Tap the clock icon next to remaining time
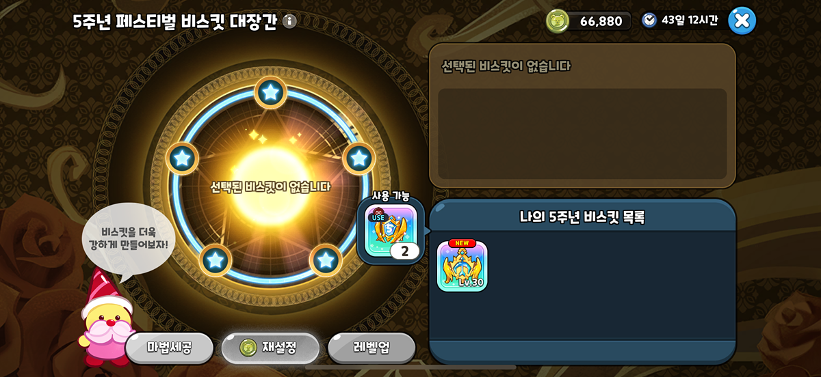The image size is (821, 377). pos(649,20)
